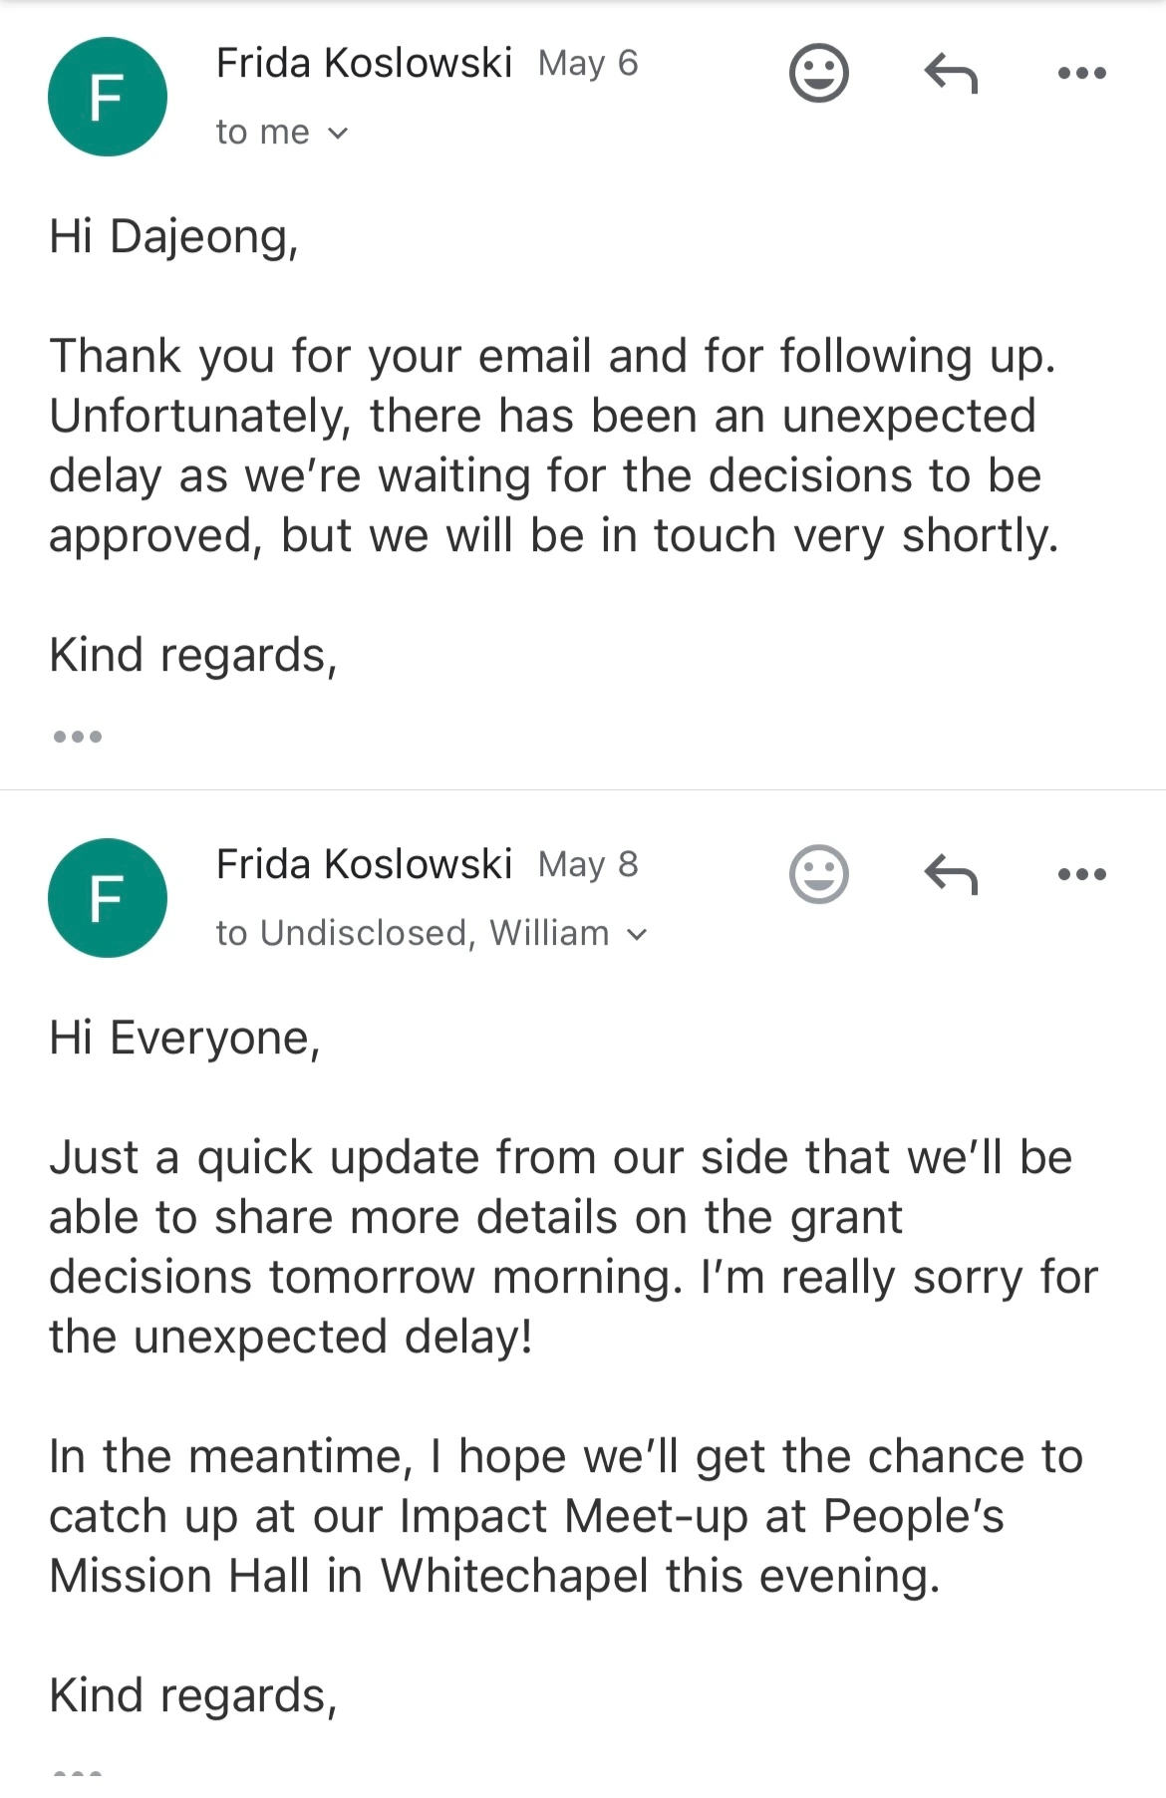Tap the May 8 date label

coord(588,865)
